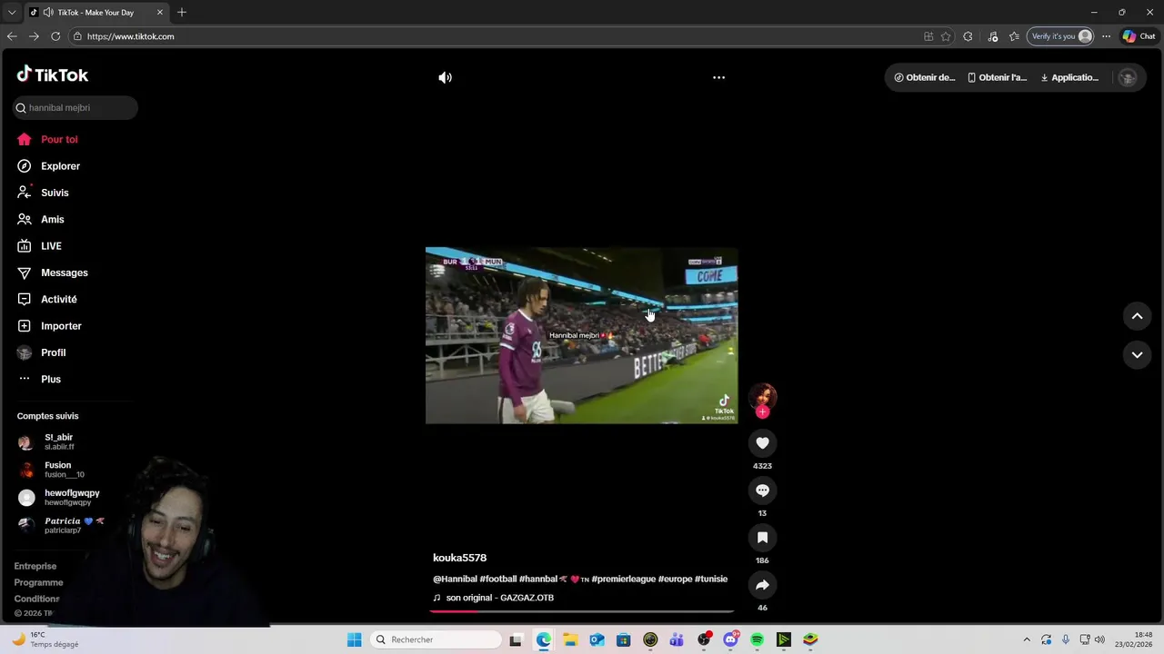
Task: Open the profile avatar menu at top right
Action: point(1128,77)
